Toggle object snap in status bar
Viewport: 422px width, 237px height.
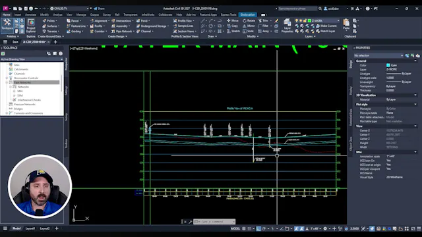tap(287, 228)
